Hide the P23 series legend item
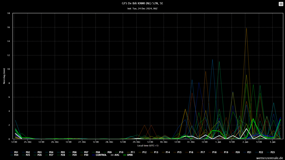The width and height of the screenshot is (285, 160). (271, 152)
